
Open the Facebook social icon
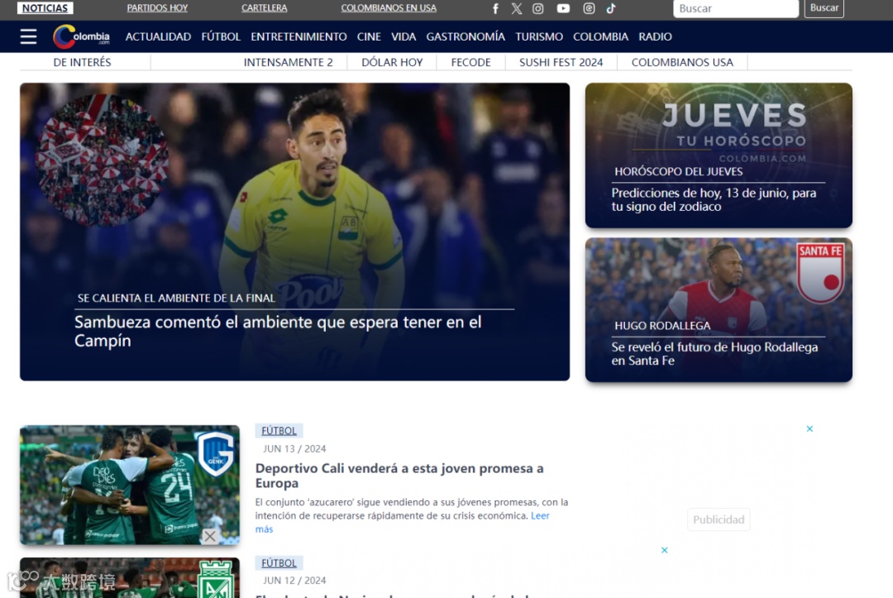coord(495,8)
